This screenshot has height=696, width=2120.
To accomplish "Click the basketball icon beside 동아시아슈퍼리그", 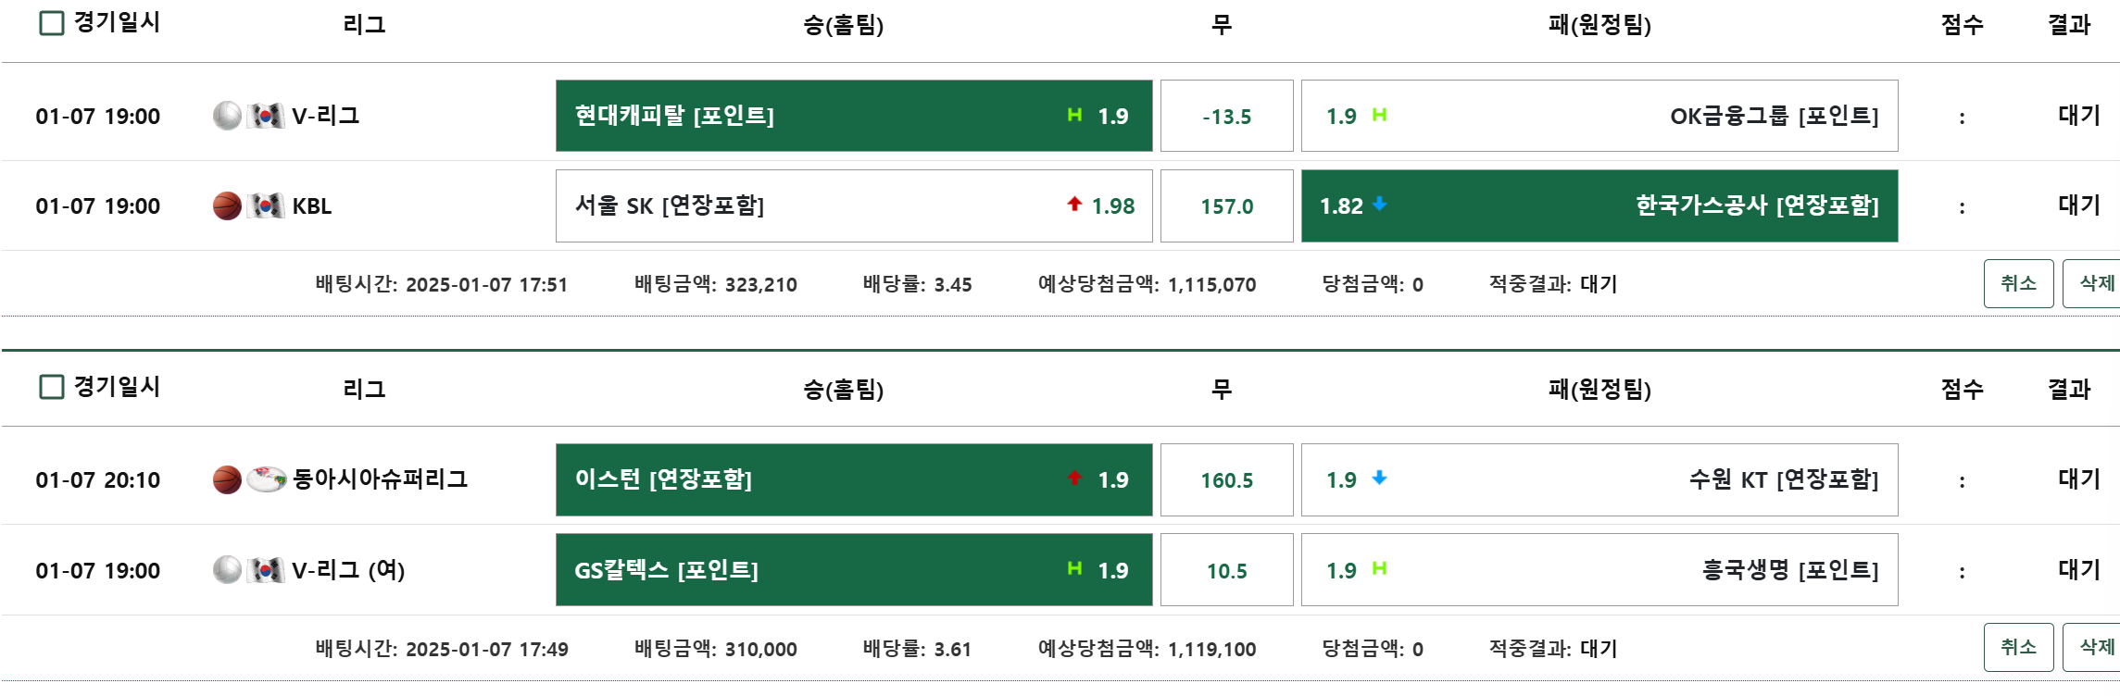I will 227,479.
